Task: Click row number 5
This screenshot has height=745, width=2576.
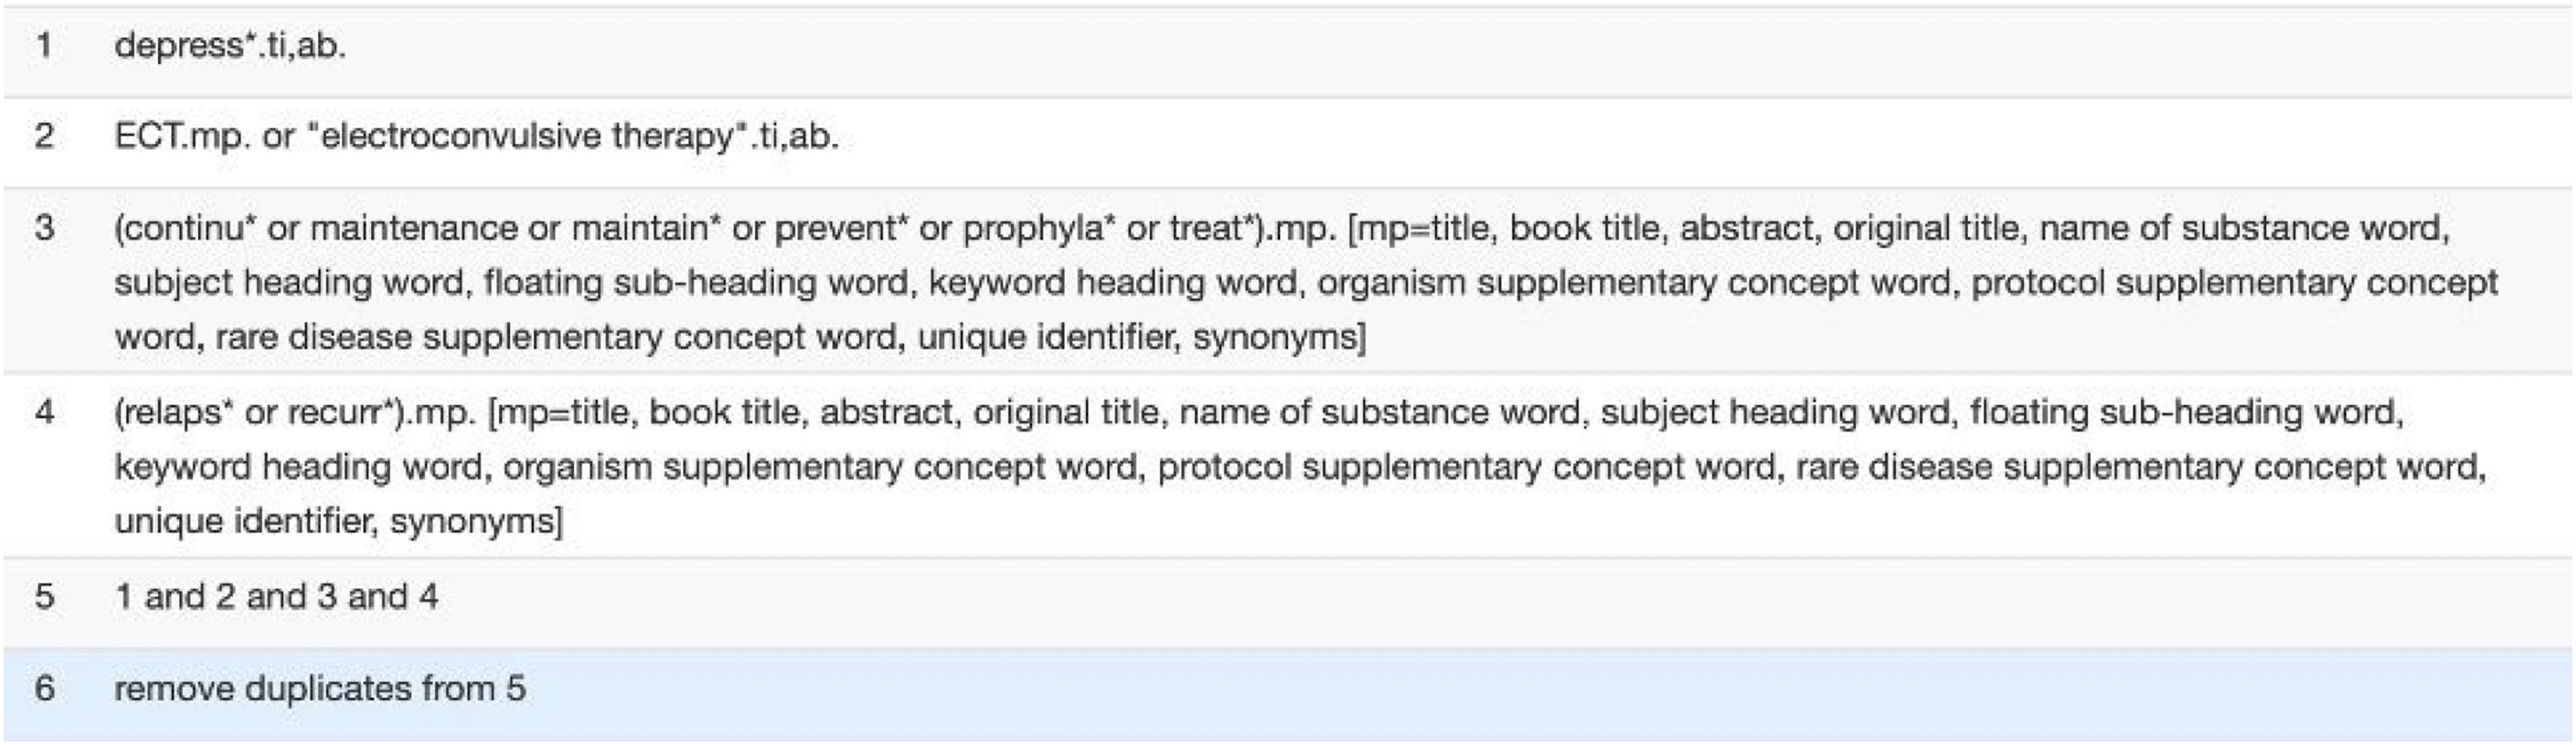Action: (44, 596)
